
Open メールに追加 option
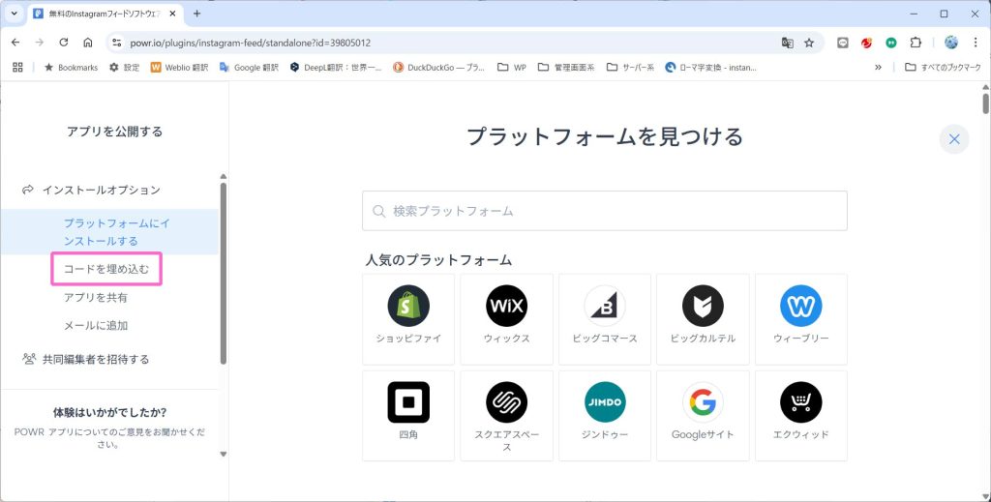point(96,326)
